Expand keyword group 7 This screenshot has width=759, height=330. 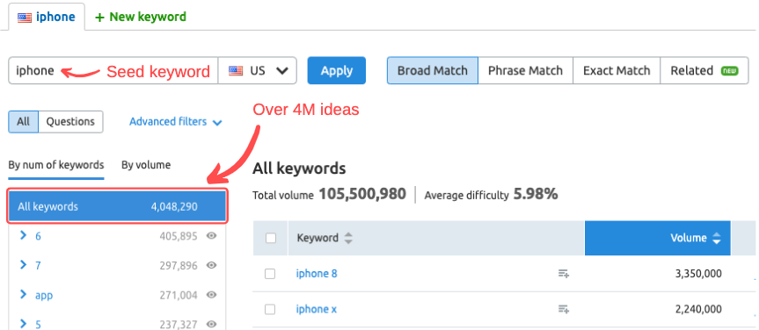23,265
